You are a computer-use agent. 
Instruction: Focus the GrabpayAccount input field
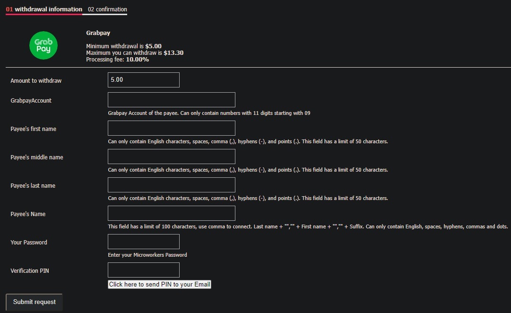(x=172, y=100)
